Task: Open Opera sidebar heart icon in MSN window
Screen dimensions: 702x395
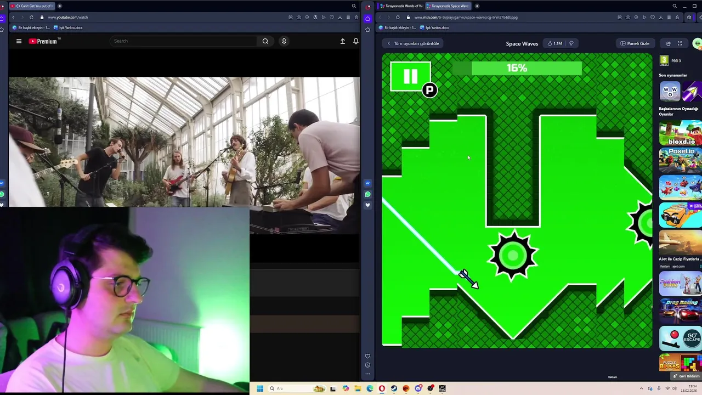Action: [x=367, y=205]
